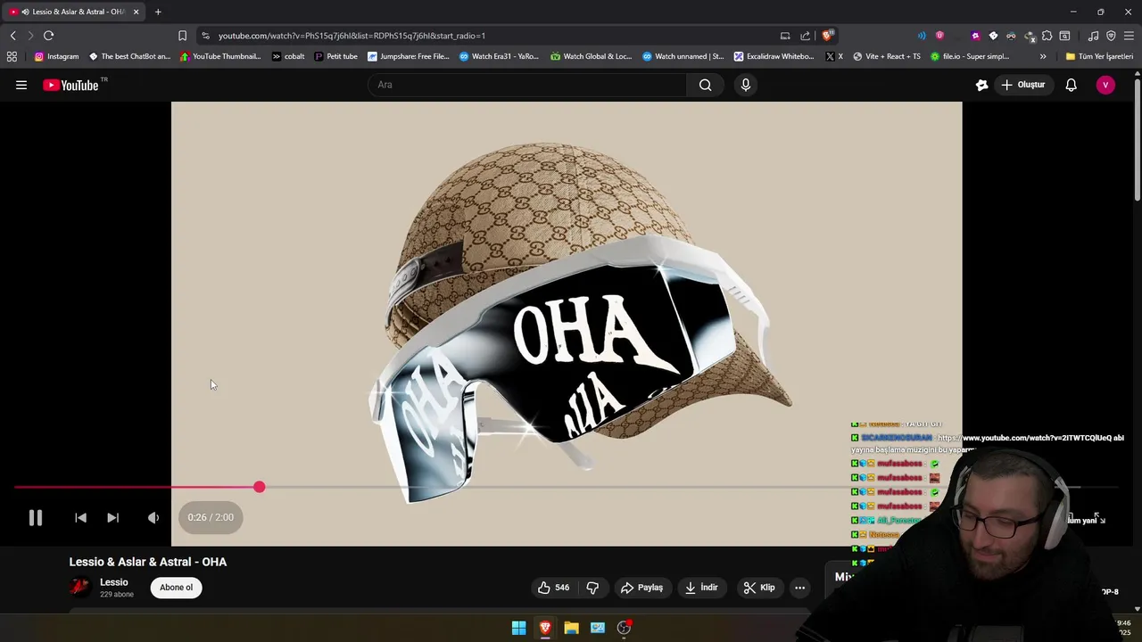Open the YouTube Thumbnail bookmark

219,56
